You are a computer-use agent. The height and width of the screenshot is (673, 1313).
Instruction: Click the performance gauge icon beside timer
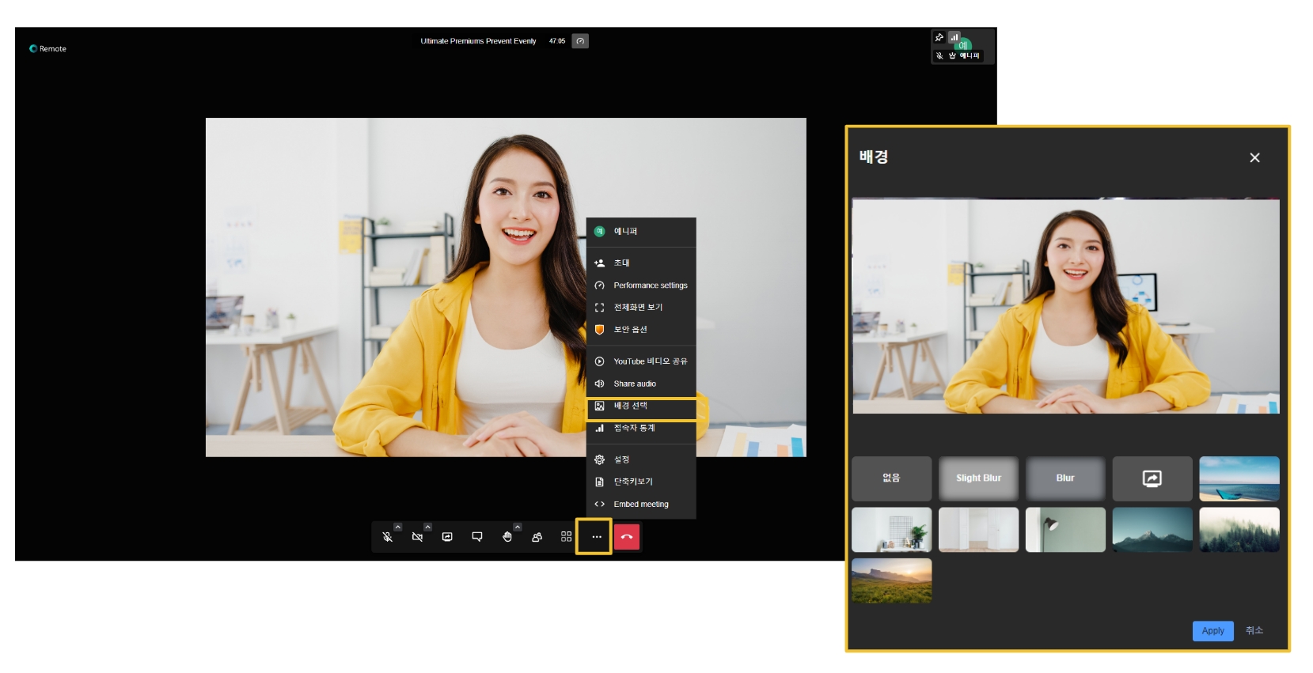581,41
